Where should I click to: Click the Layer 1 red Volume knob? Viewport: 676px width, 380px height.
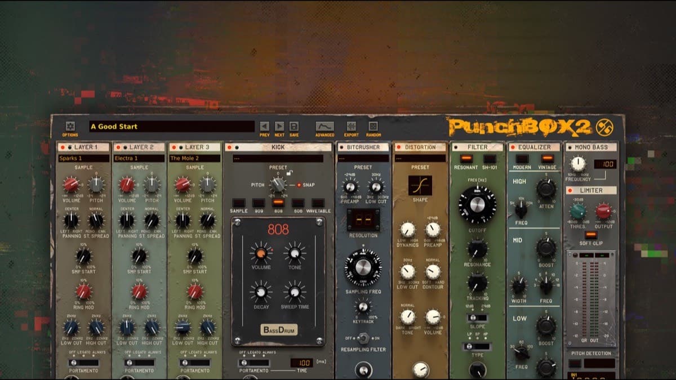tap(71, 185)
